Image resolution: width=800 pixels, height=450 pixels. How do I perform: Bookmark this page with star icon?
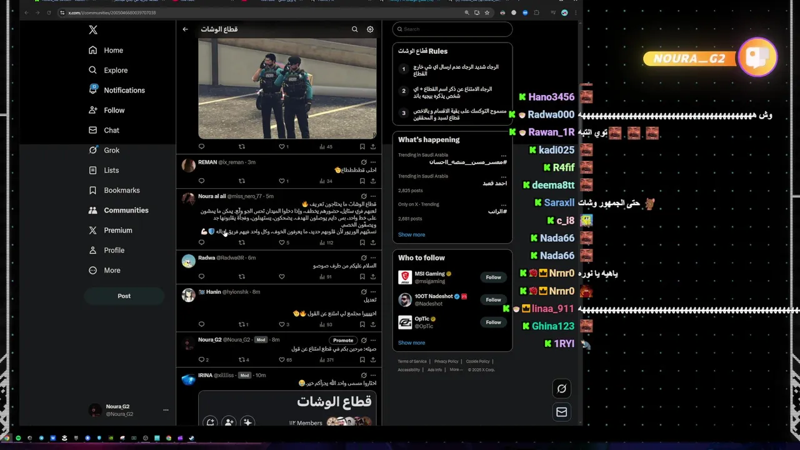pos(487,12)
